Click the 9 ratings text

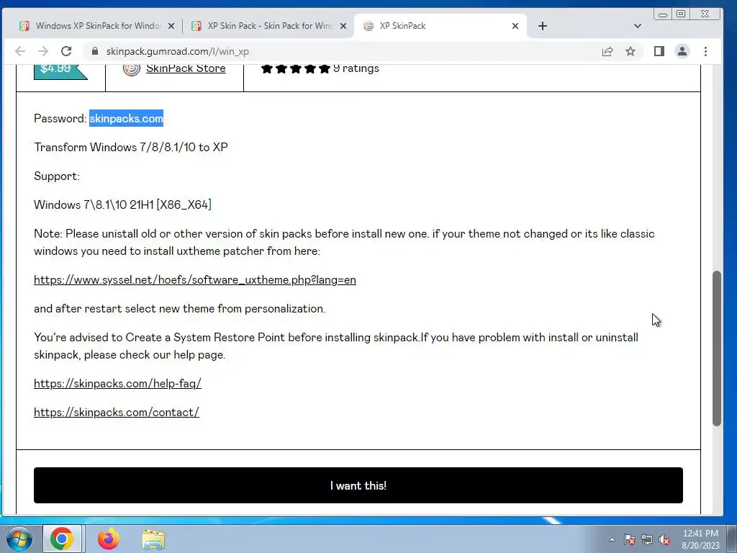(x=356, y=68)
